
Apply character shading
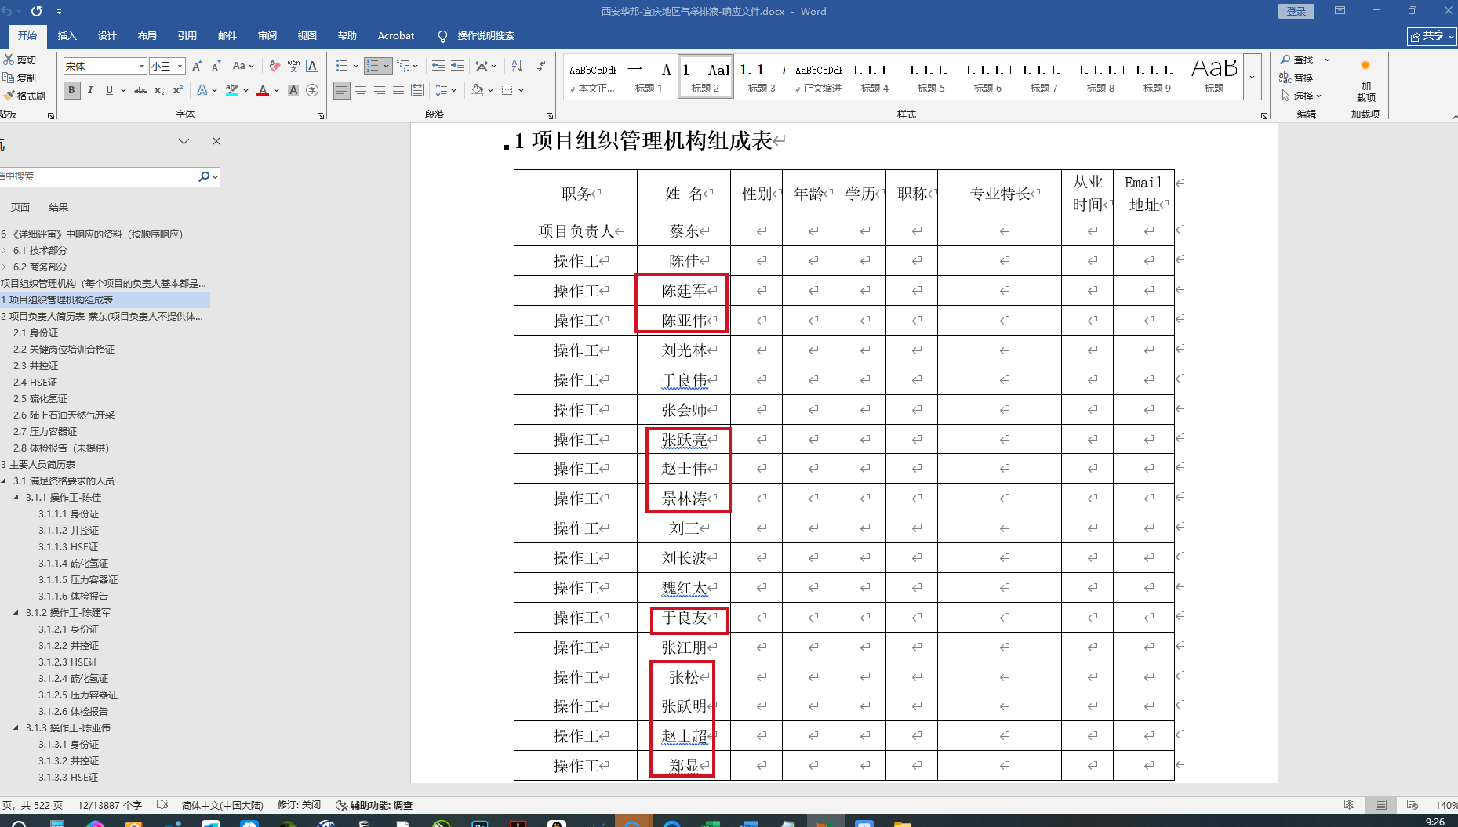(293, 91)
